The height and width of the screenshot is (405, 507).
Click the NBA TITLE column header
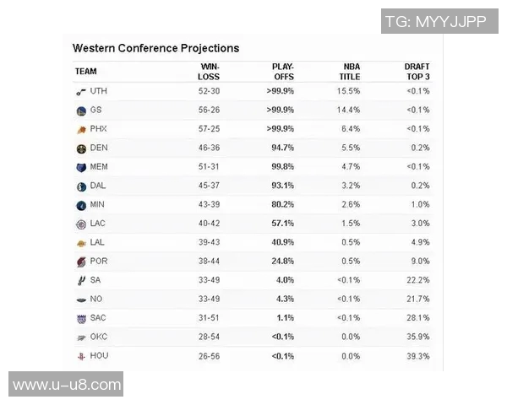(351, 72)
